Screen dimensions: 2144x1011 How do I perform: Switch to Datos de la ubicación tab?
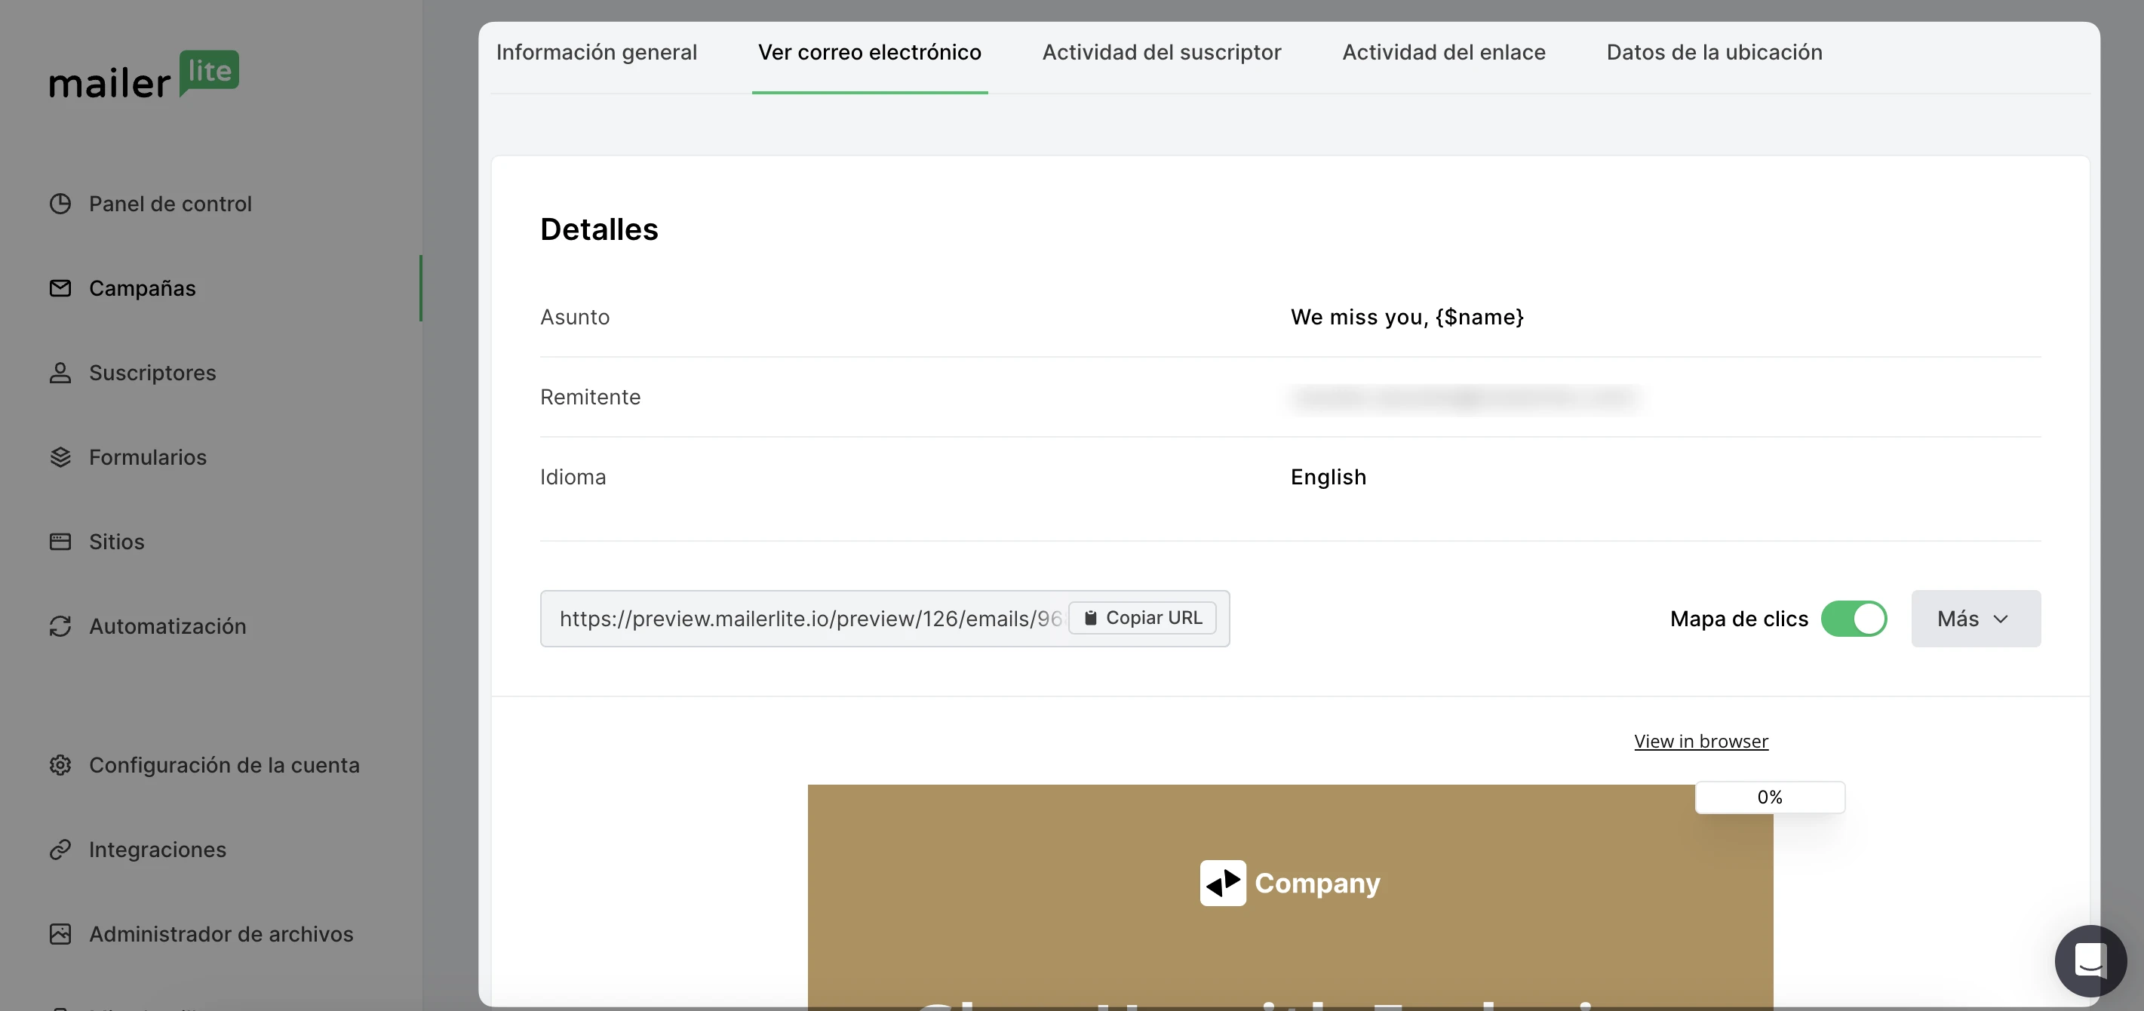point(1714,52)
